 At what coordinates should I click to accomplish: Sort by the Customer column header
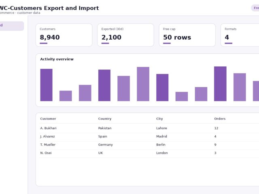tap(48, 119)
